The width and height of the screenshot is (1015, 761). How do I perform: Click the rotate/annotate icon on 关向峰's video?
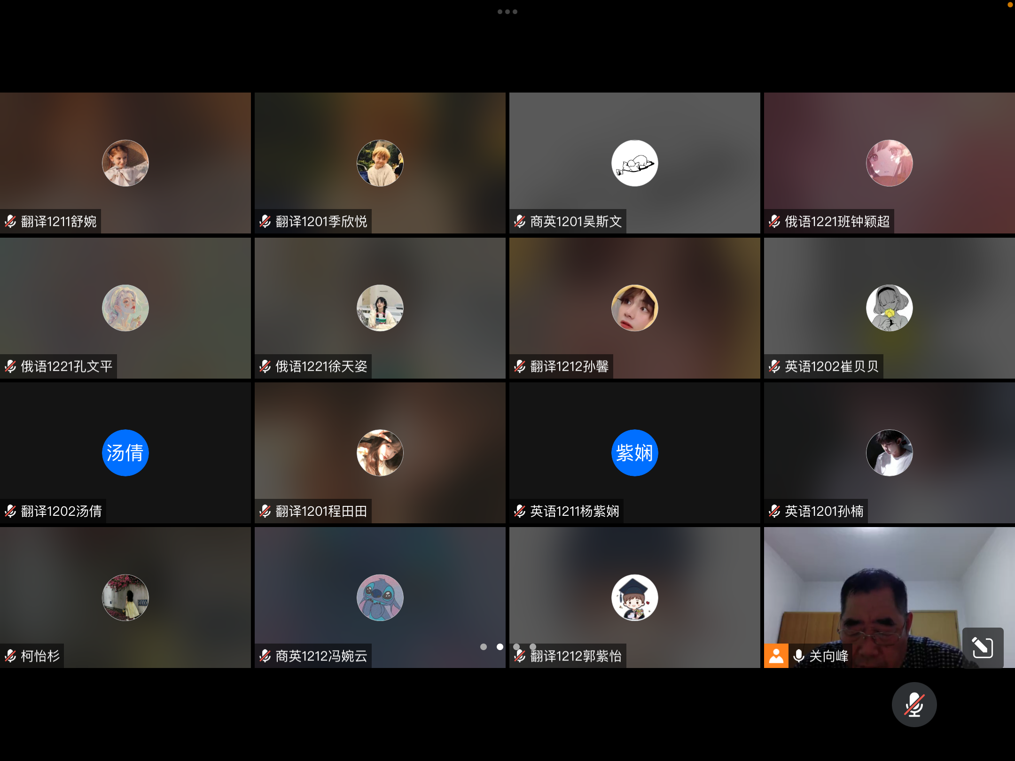(982, 648)
